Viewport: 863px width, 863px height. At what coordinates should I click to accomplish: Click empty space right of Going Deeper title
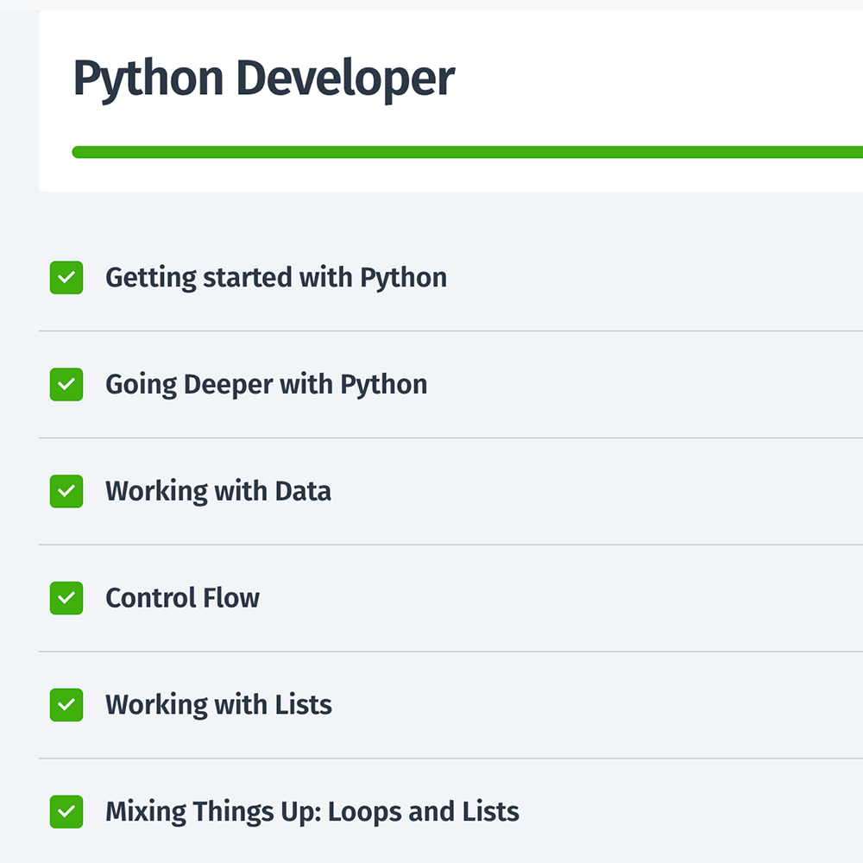[647, 385]
